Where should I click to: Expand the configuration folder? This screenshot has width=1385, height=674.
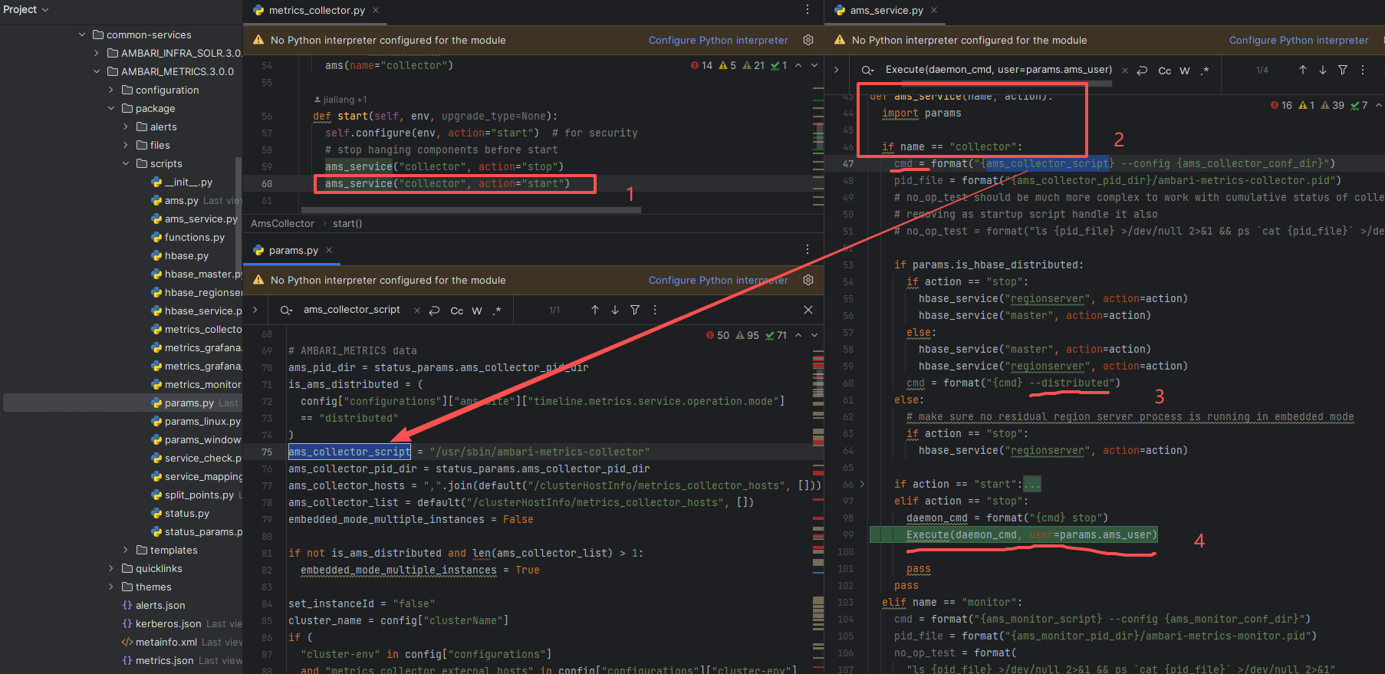pyautogui.click(x=111, y=90)
